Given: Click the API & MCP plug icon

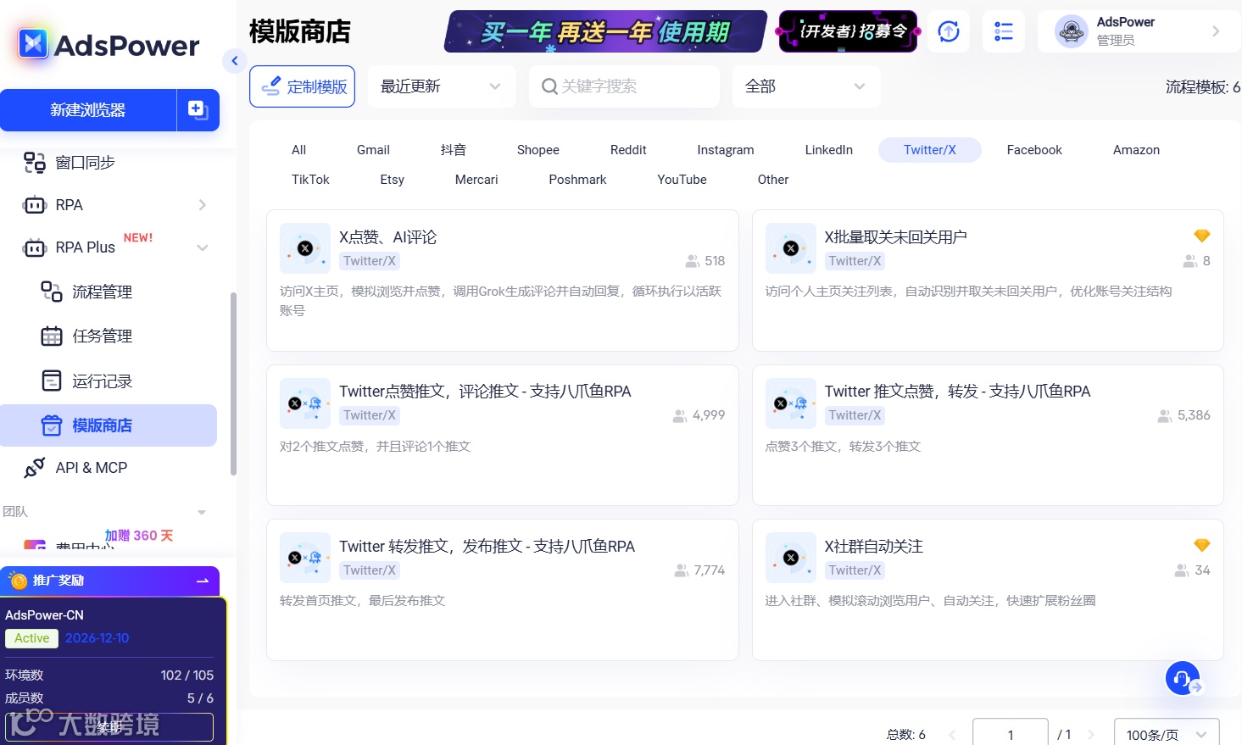Looking at the screenshot, I should (x=35, y=468).
